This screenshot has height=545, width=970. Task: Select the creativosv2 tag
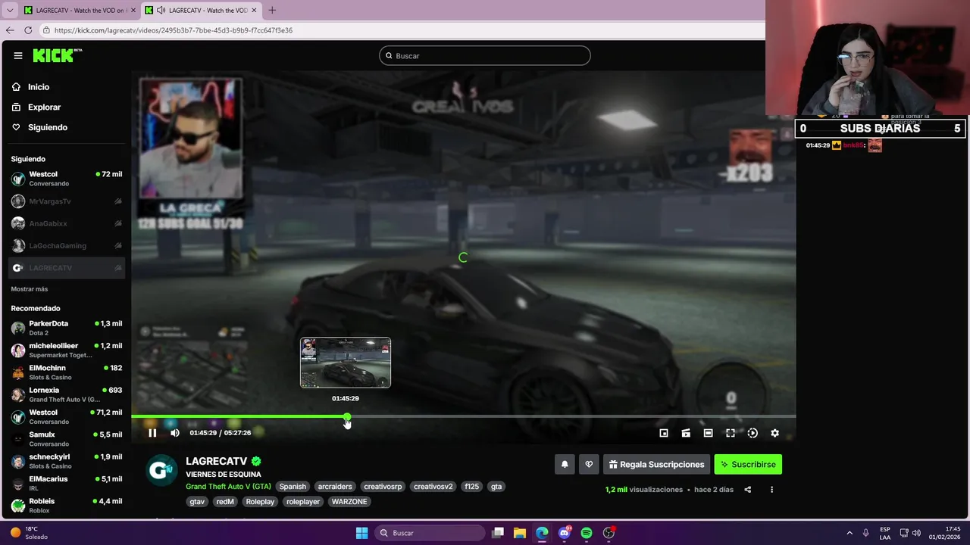point(433,487)
